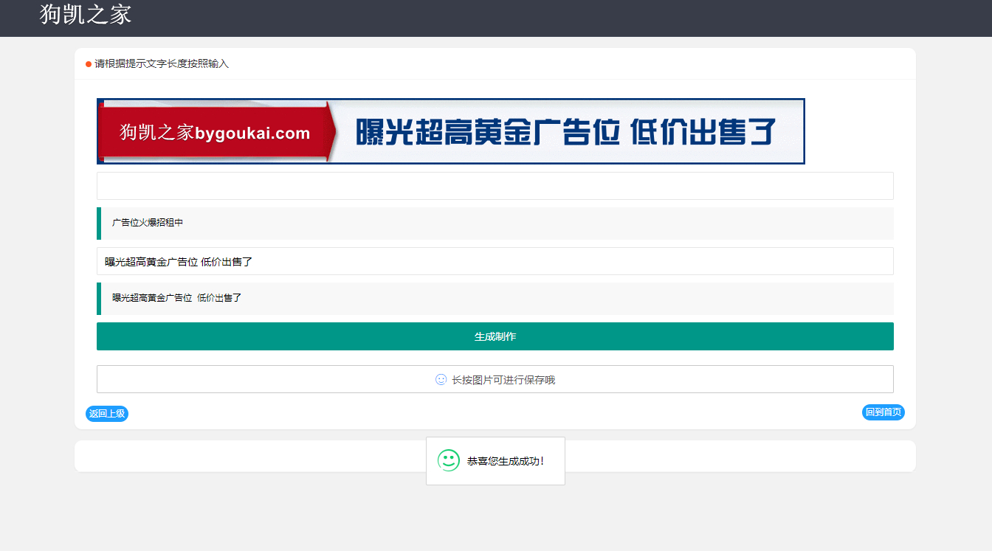The width and height of the screenshot is (992, 551).
Task: Return home via 回到首页 button
Action: pyautogui.click(x=883, y=412)
